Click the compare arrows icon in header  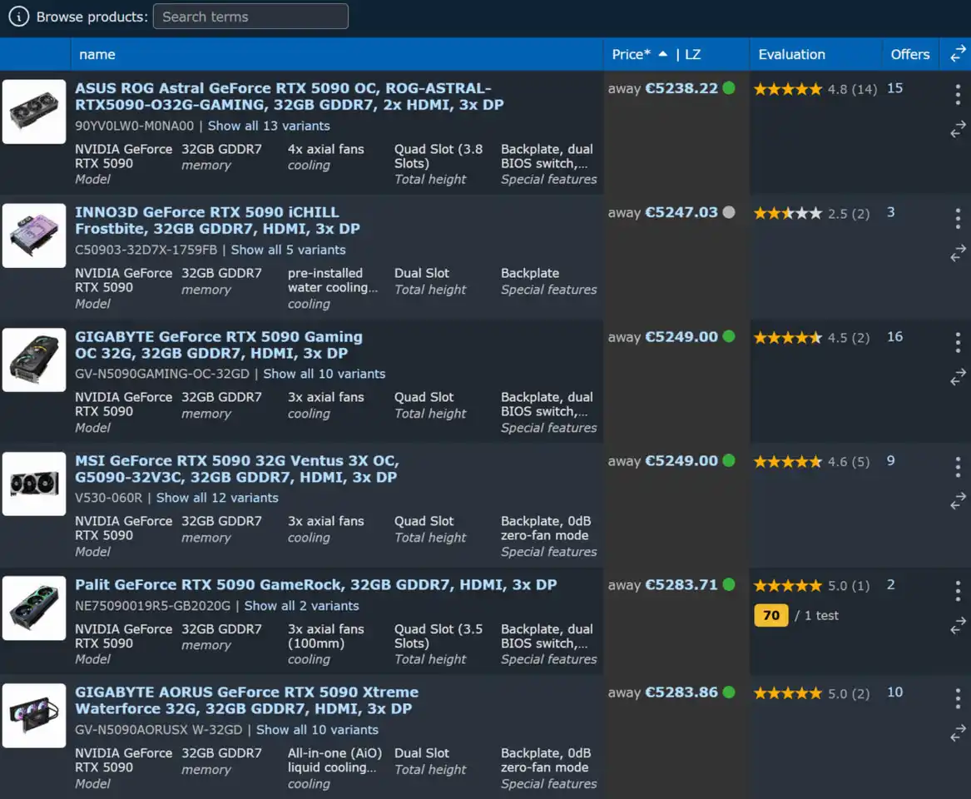click(x=958, y=54)
